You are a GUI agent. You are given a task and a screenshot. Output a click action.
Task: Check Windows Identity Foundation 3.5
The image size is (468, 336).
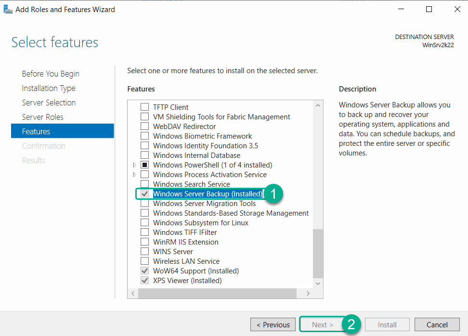point(145,145)
